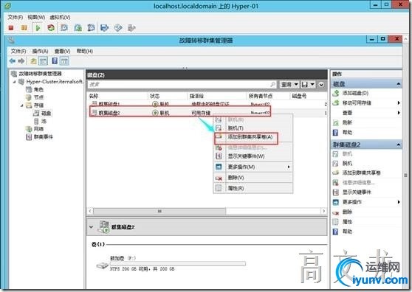Select the 群集磁盘1 row in disk list
The image size is (412, 292).
207,104
